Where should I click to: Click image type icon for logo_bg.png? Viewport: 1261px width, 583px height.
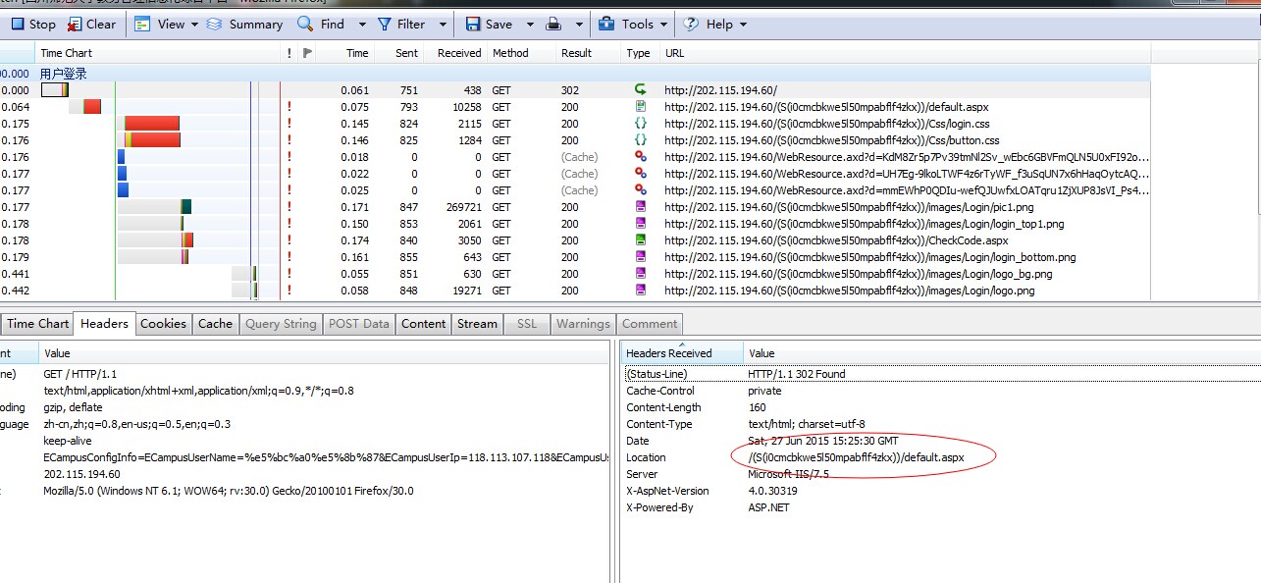(641, 274)
